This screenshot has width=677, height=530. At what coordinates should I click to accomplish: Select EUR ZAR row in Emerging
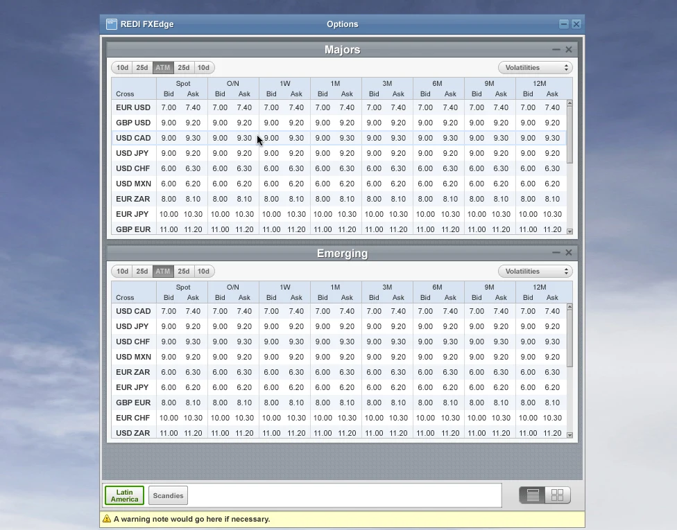point(339,372)
